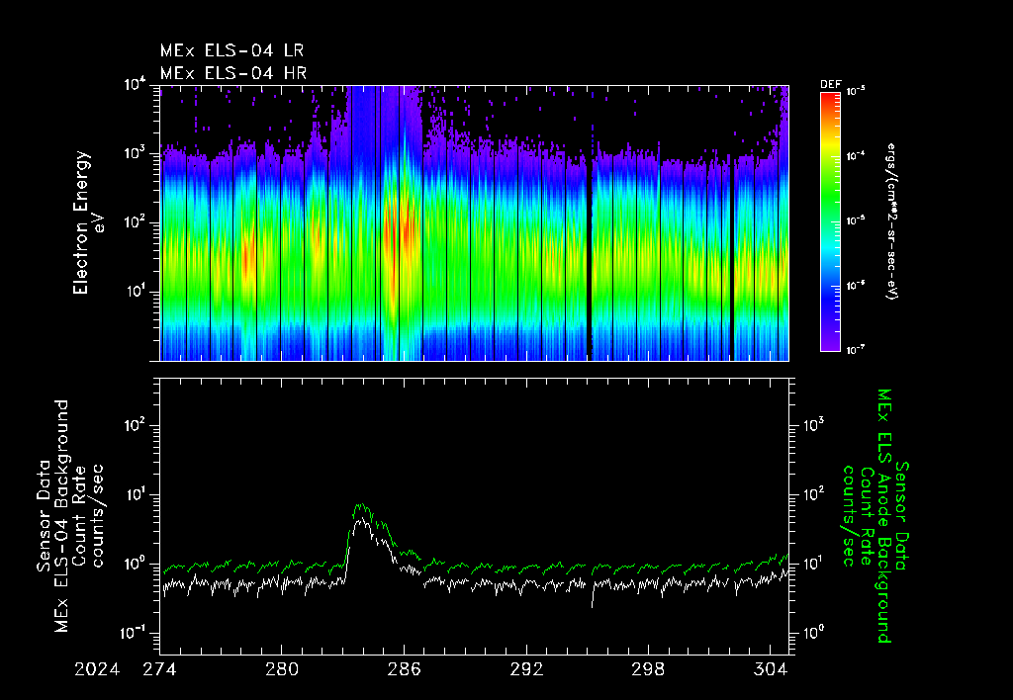Click the 'MEx ELS-04 HR' title text
Viewport: 1013px width, 700px height.
click(x=233, y=73)
